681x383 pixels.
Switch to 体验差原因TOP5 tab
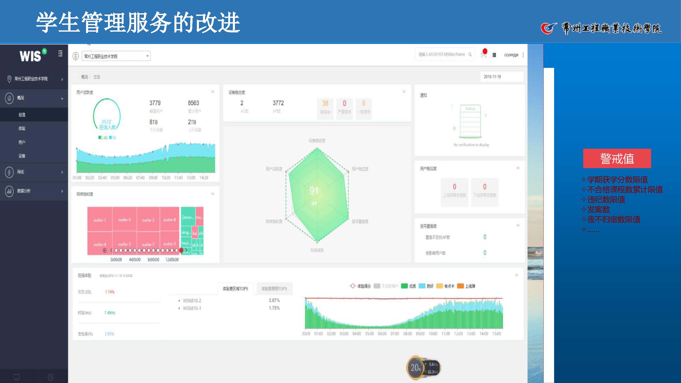pyautogui.click(x=274, y=289)
